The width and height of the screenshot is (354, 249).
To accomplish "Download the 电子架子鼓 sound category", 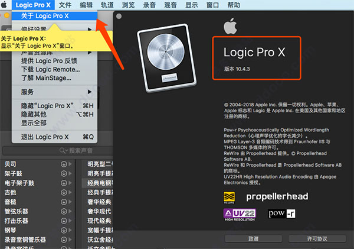I will 64,183.
